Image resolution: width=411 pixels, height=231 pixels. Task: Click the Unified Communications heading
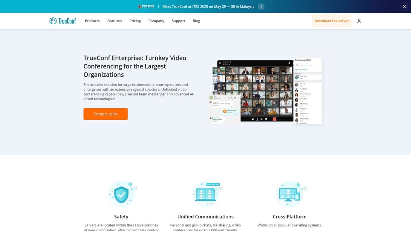click(205, 217)
